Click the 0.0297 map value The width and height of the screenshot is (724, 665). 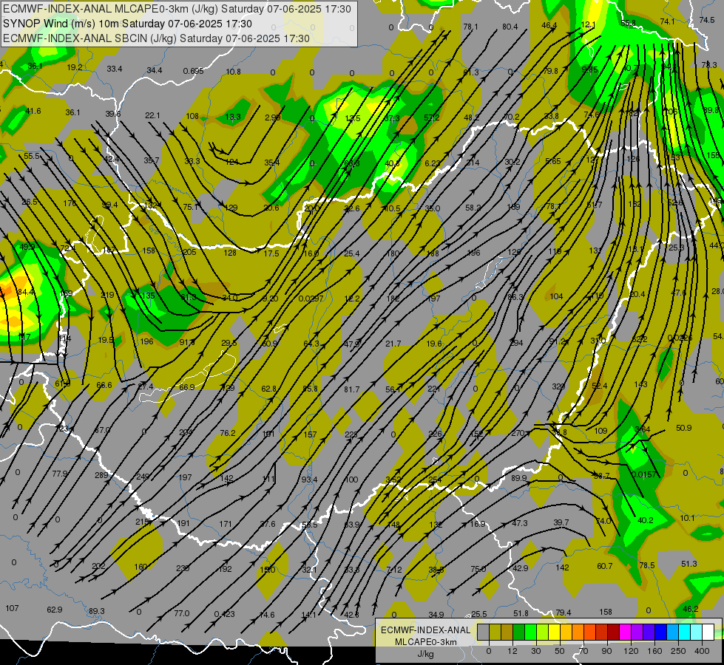pos(311,299)
